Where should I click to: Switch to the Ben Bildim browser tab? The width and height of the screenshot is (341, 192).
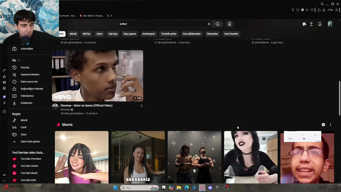tap(92, 16)
